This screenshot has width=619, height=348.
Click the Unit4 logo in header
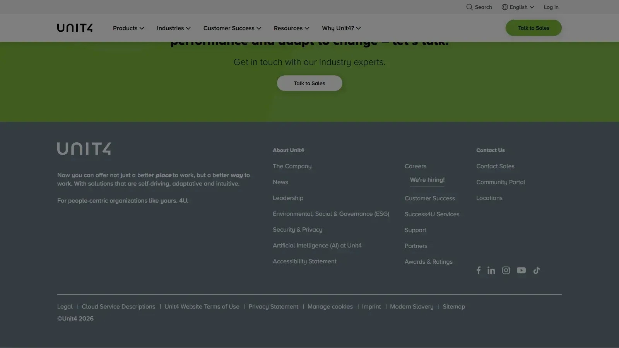(x=75, y=28)
